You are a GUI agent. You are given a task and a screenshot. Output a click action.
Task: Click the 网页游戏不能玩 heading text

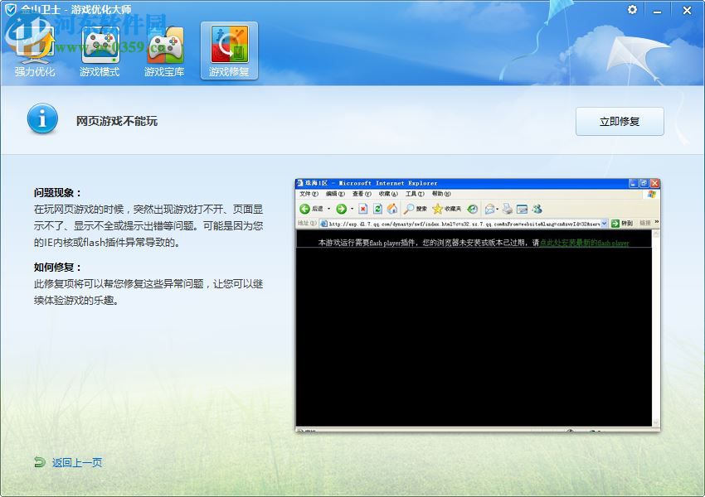116,121
